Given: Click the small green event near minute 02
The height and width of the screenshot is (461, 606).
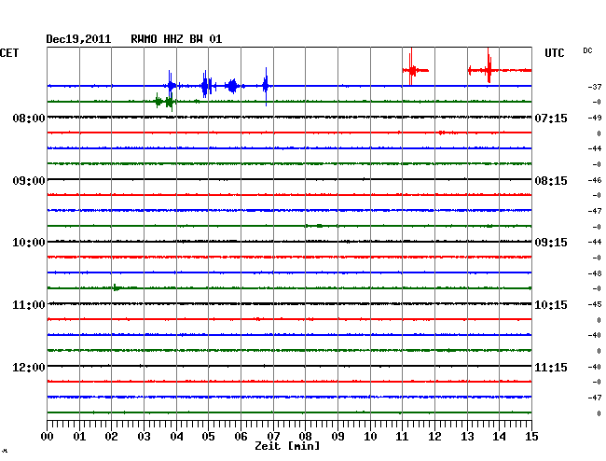Looking at the screenshot, I should click(x=116, y=287).
